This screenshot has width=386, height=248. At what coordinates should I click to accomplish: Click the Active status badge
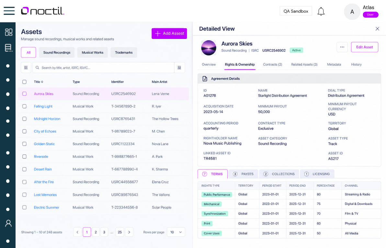tap(296, 50)
